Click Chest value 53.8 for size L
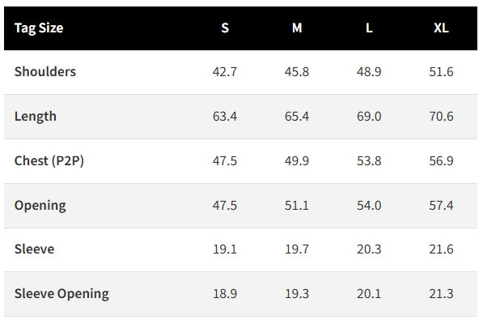Viewport: 483px width, 324px height. click(x=369, y=161)
